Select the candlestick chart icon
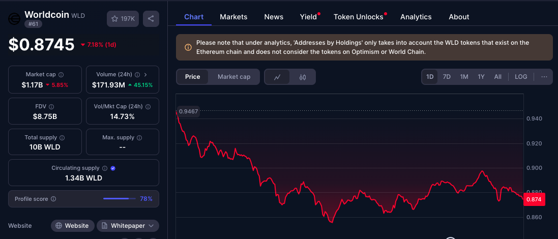Image resolution: width=558 pixels, height=239 pixels. click(x=303, y=77)
